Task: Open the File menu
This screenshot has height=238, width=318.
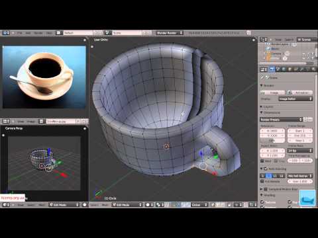Action: tap(19, 33)
